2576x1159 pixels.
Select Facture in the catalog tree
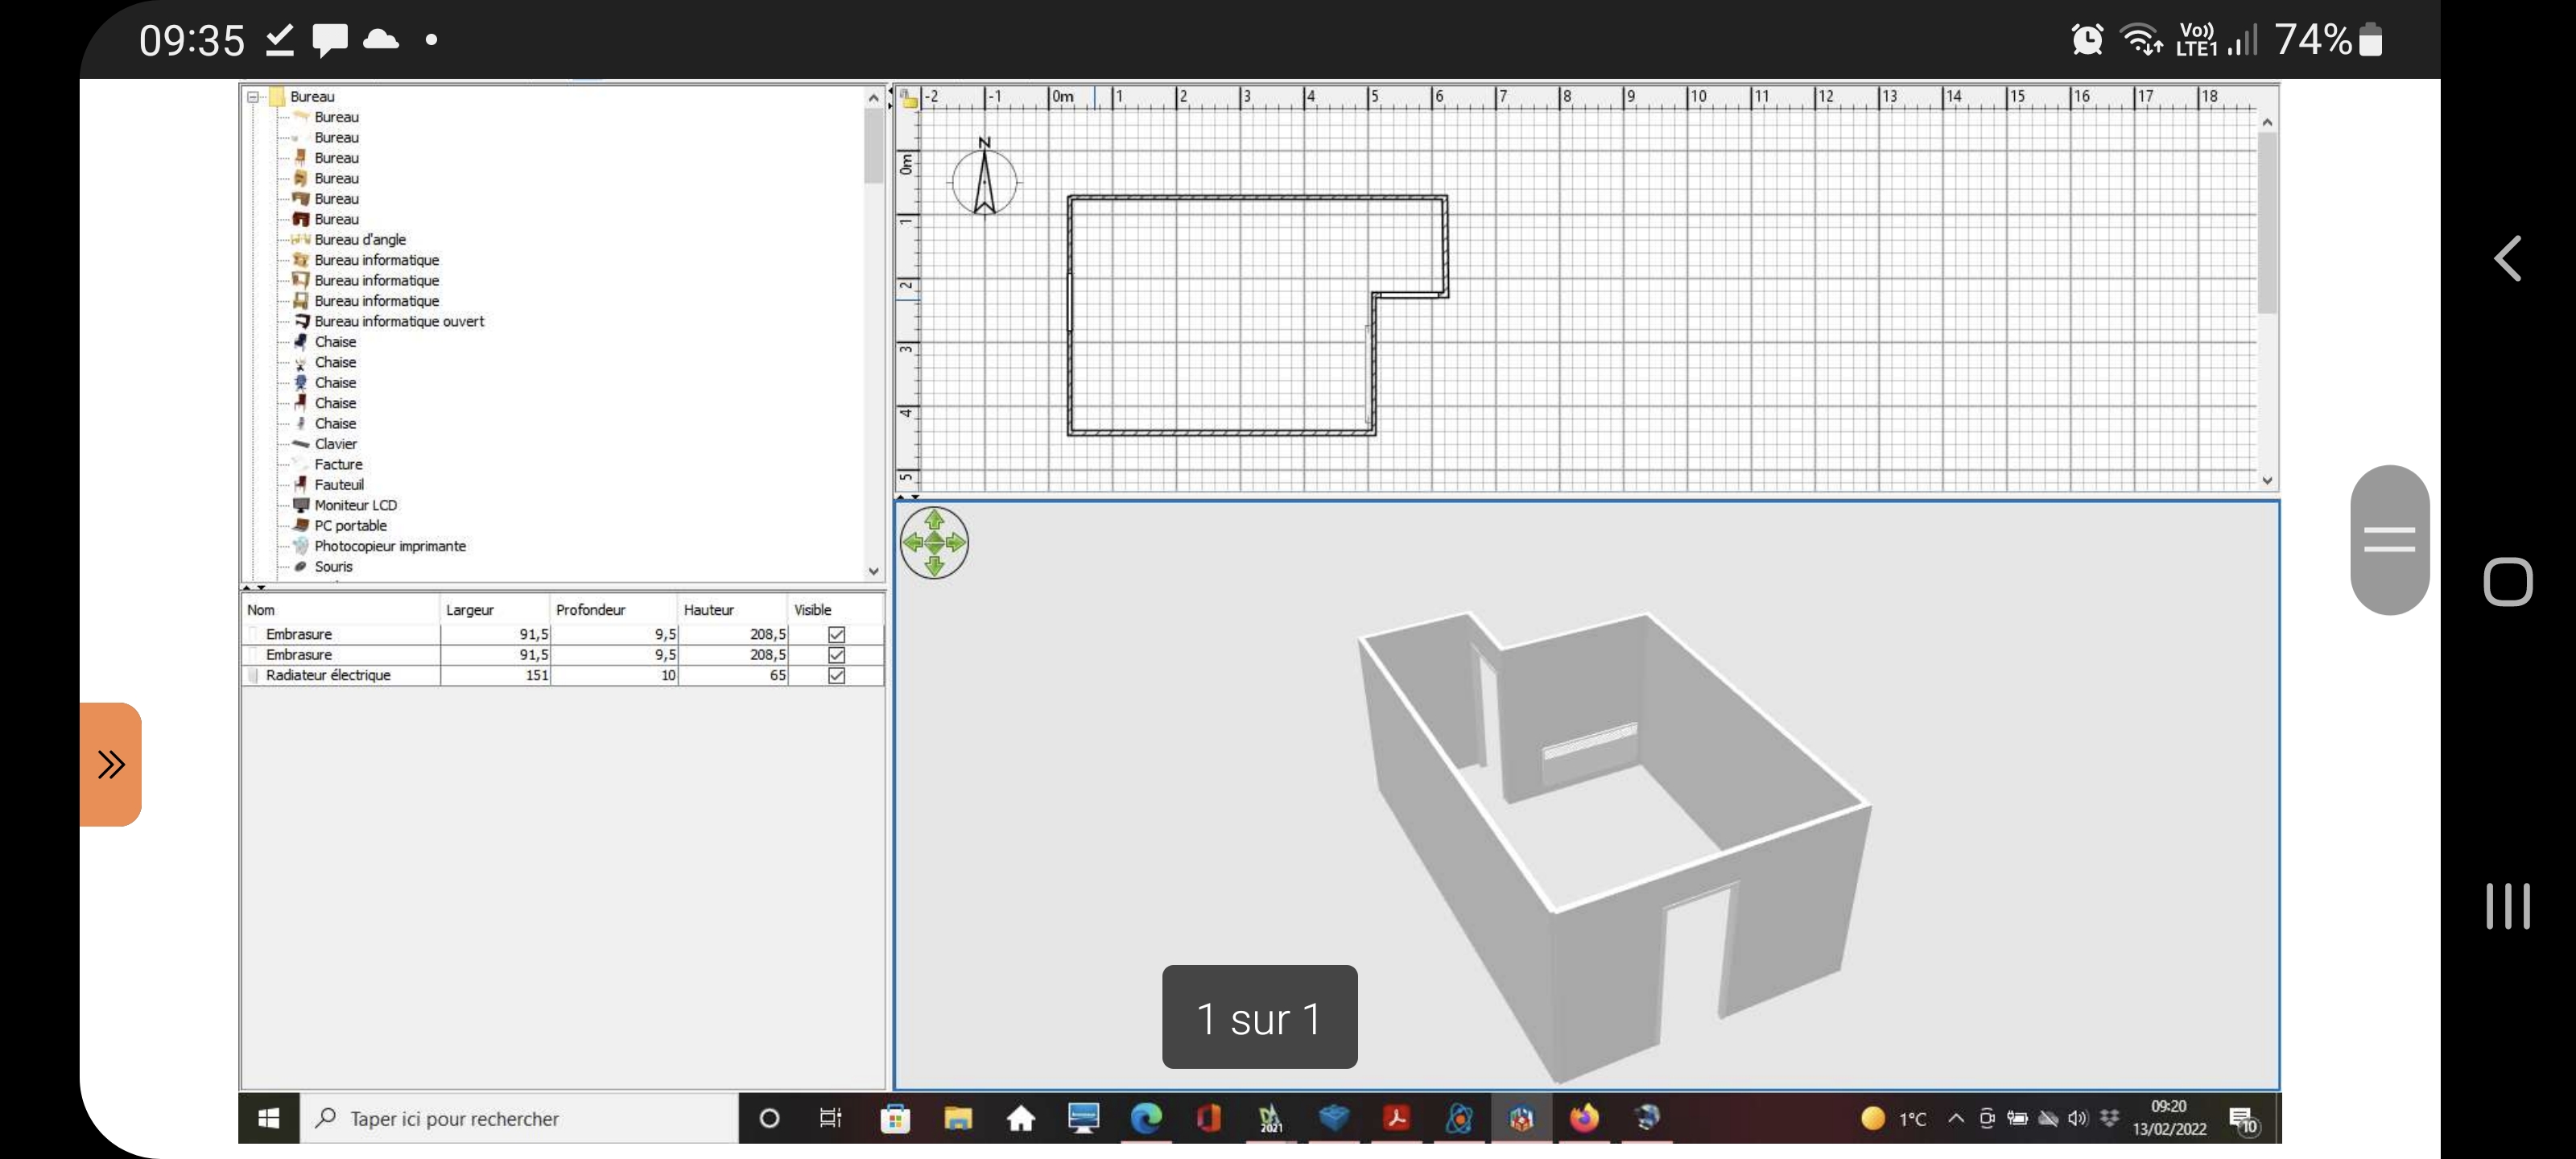coord(338,465)
